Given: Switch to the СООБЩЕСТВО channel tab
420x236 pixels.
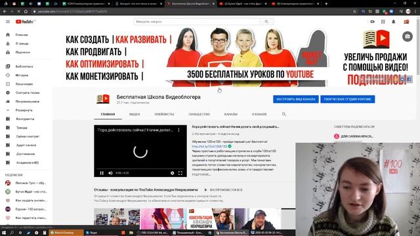Looking at the screenshot, I should click(x=199, y=114).
